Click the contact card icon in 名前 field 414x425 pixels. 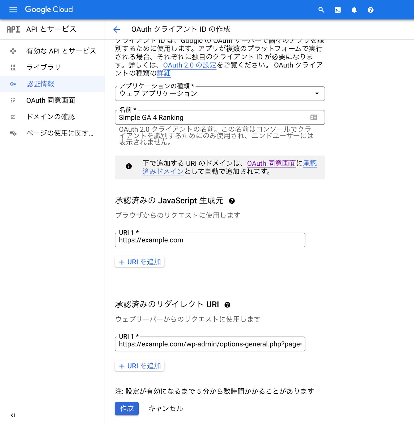(x=314, y=117)
